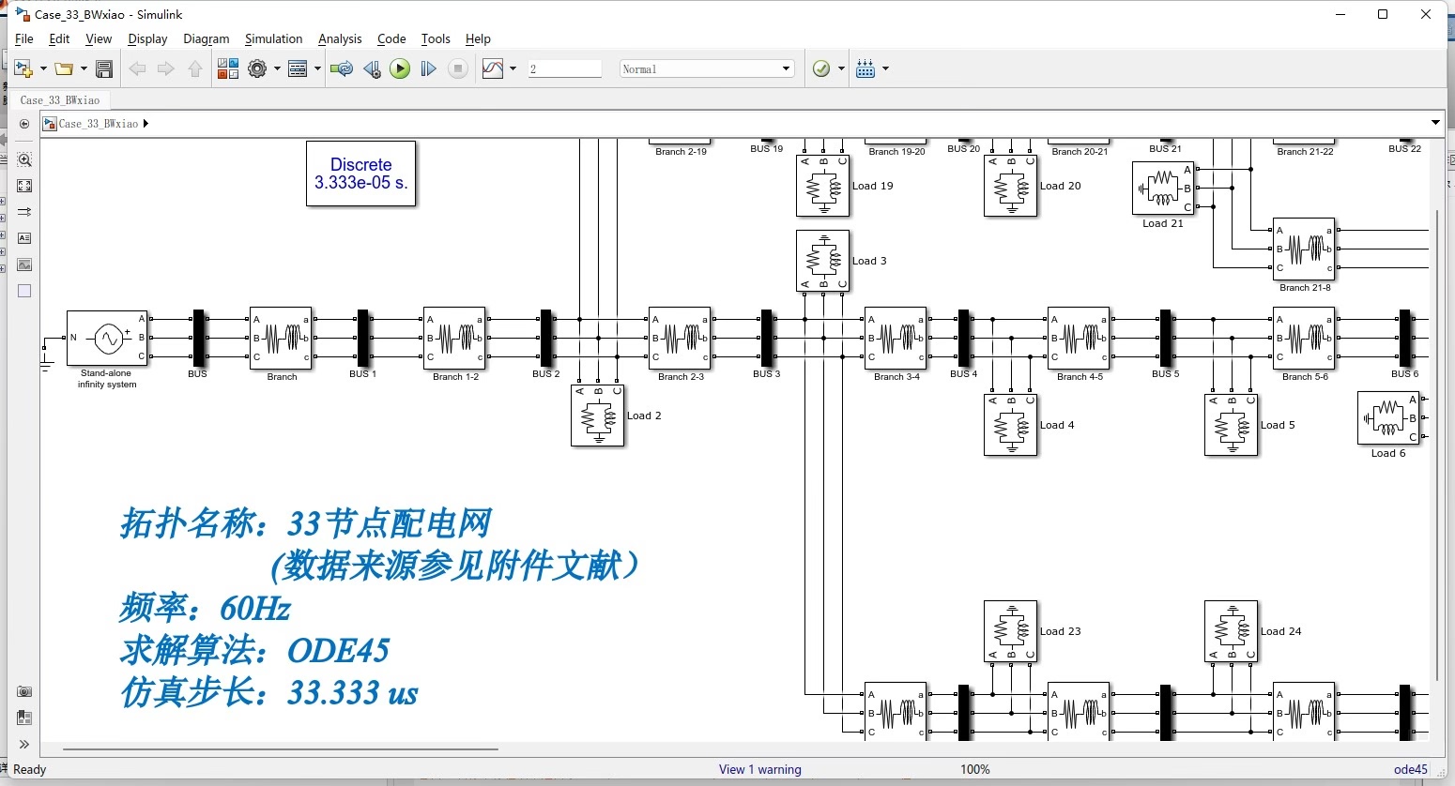1455x786 pixels.
Task: Click the View 1 warning link
Action: click(x=759, y=768)
